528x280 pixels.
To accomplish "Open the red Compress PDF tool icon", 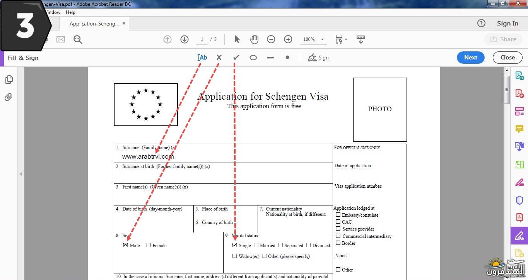I will 519,217.
